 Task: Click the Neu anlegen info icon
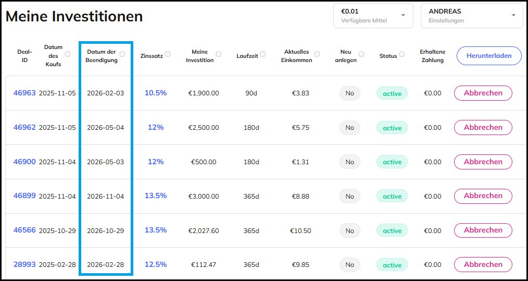point(361,54)
